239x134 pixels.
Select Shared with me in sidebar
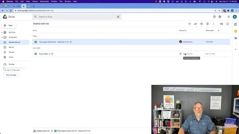point(15,42)
